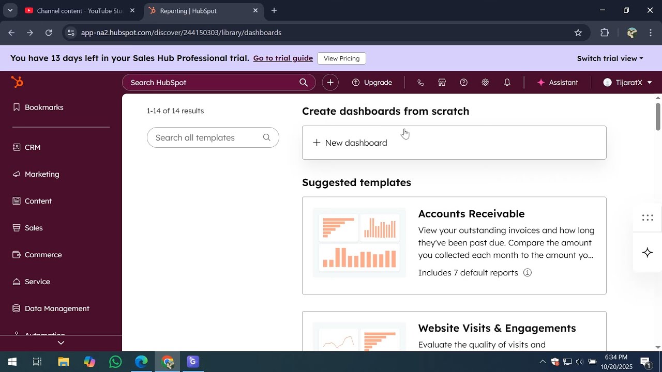Open the Chrome profile avatar
The height and width of the screenshot is (372, 662).
click(x=631, y=33)
